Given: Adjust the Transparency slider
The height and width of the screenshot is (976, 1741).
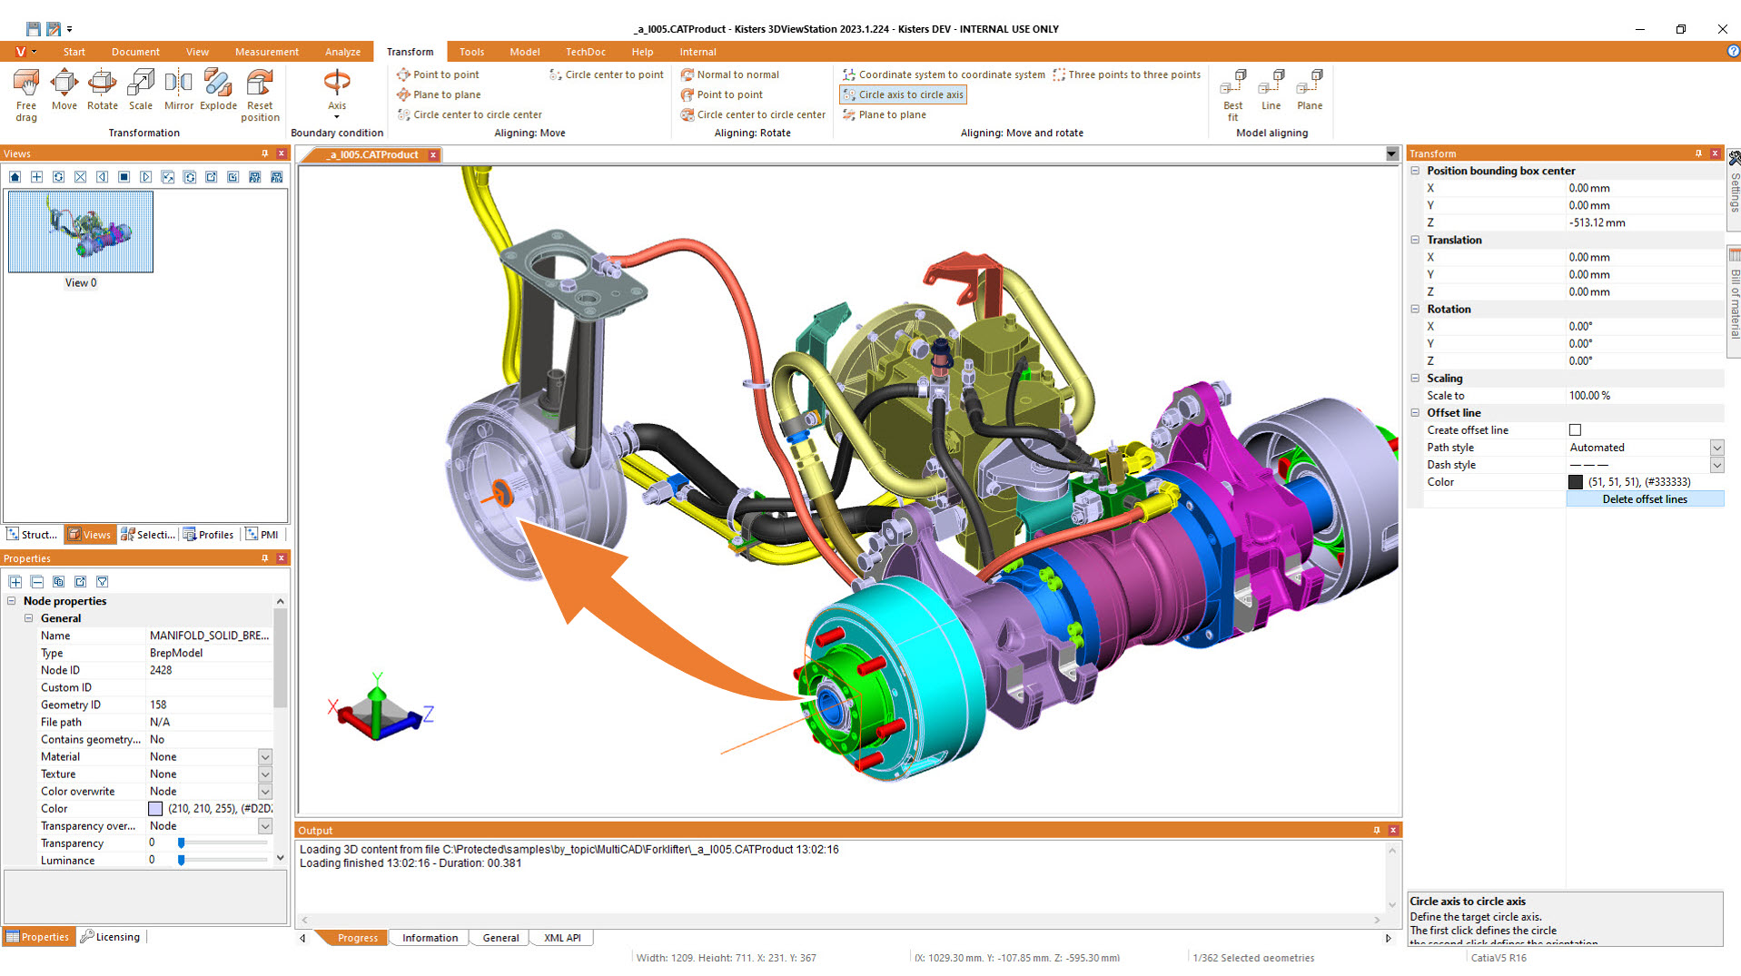Looking at the screenshot, I should (181, 843).
